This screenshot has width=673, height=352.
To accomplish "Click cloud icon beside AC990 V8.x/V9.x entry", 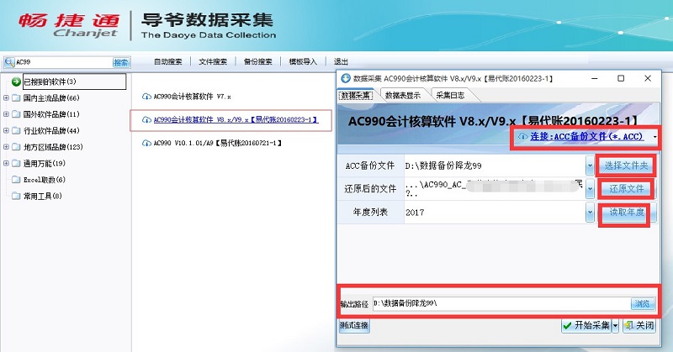I will pyautogui.click(x=146, y=119).
